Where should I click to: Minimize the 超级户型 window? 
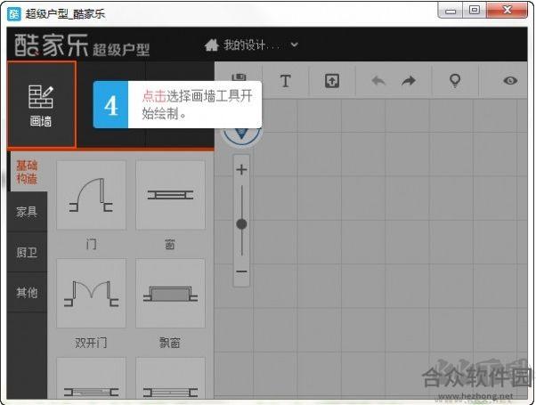451,11
